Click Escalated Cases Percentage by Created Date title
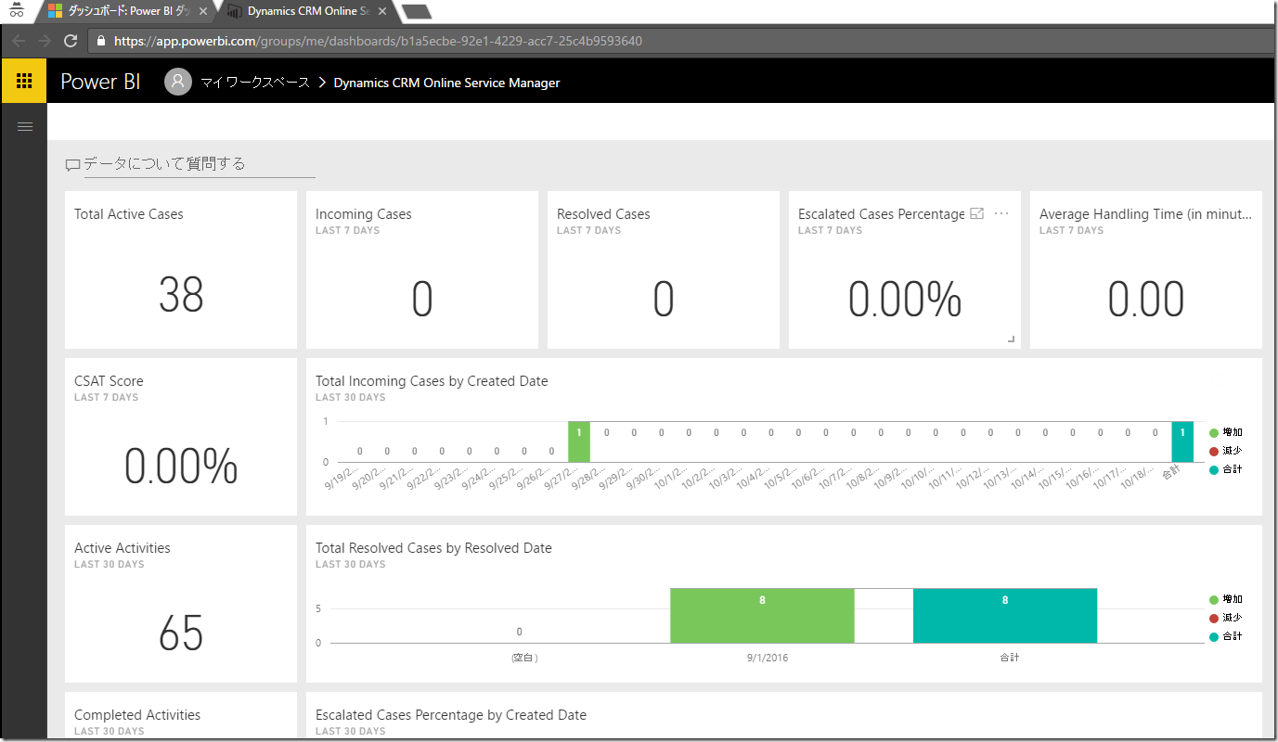The height and width of the screenshot is (742, 1278). point(451,715)
